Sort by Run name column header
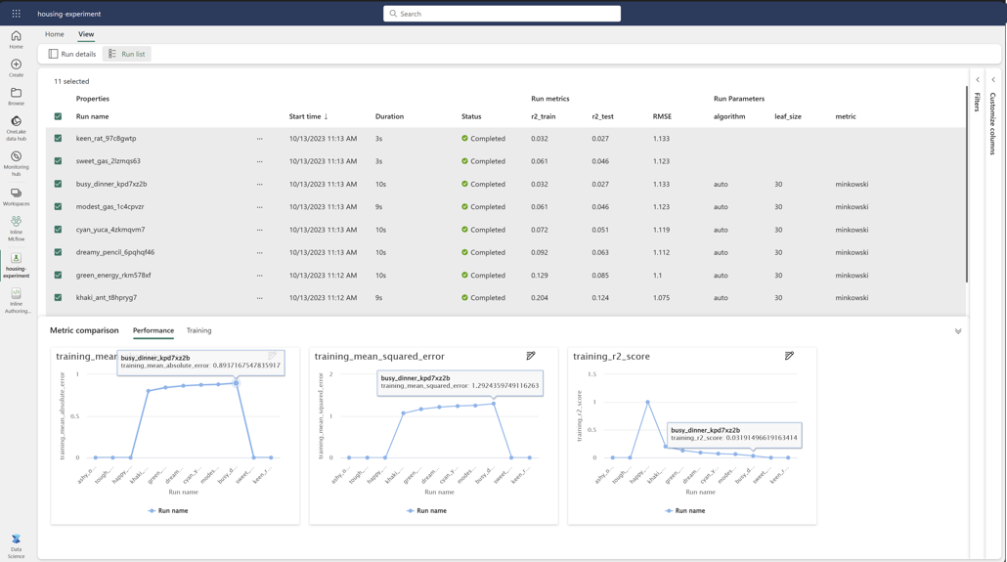This screenshot has height=562, width=1007. 92,116
